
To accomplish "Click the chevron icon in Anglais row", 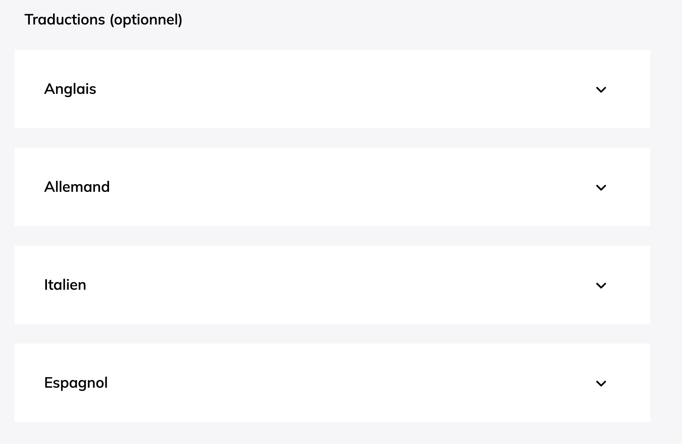I will (x=601, y=89).
